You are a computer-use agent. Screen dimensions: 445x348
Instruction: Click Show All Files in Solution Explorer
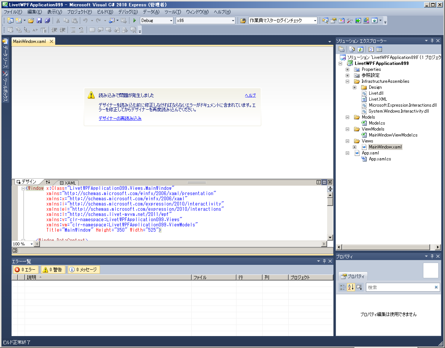pos(352,49)
